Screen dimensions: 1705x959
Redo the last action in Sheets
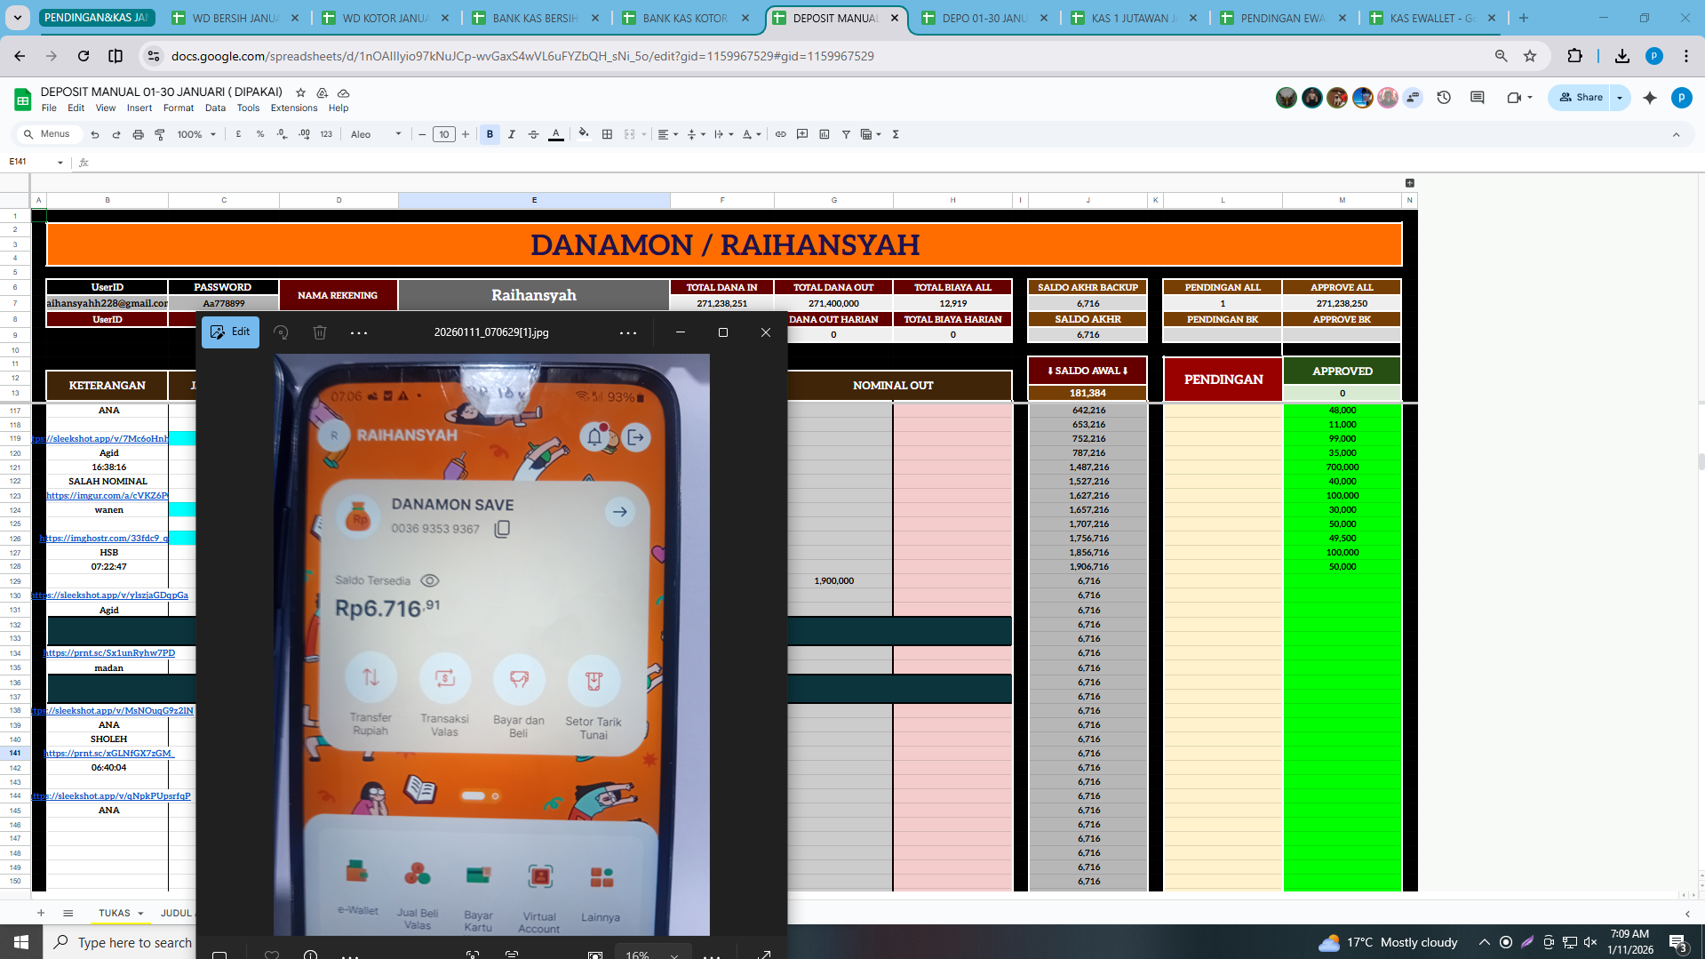point(116,134)
